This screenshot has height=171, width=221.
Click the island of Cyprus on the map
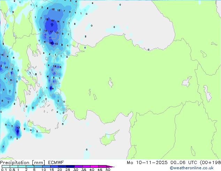[x=108, y=138]
